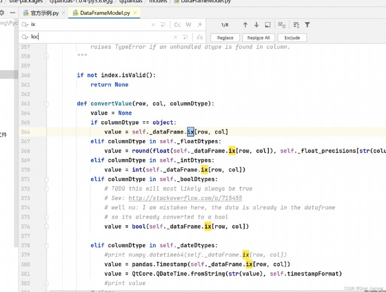This screenshot has width=386, height=292.
Task: Click '#print value' comment on line 382
Action: point(125,283)
